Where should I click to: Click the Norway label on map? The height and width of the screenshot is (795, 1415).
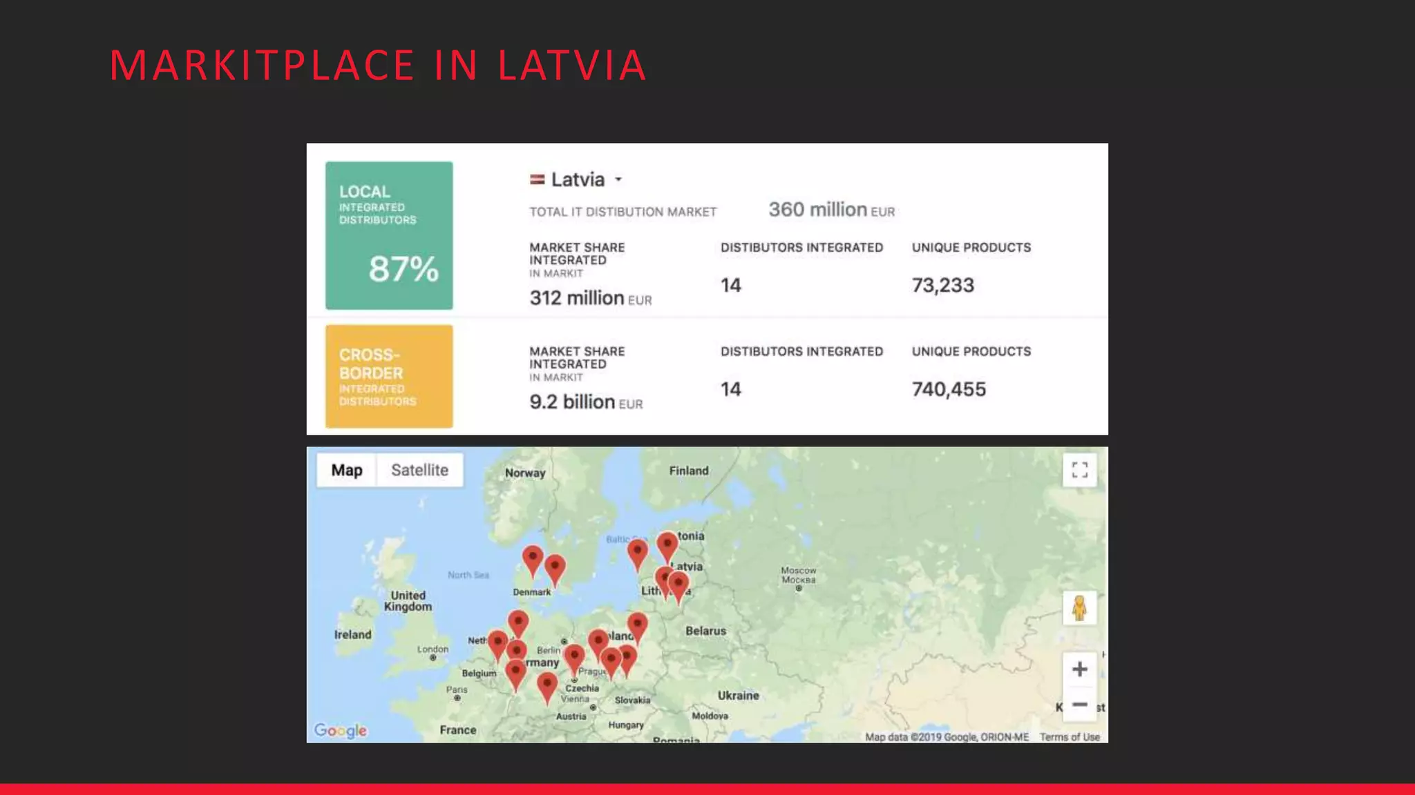coord(525,473)
